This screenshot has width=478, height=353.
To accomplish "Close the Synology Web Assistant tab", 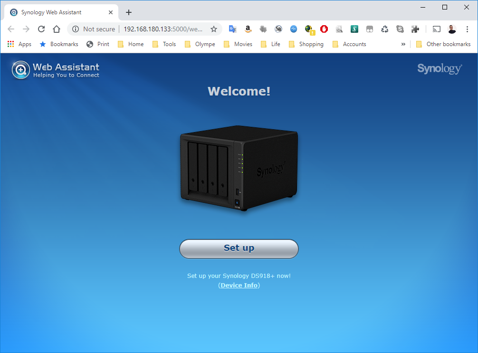I will [x=111, y=12].
